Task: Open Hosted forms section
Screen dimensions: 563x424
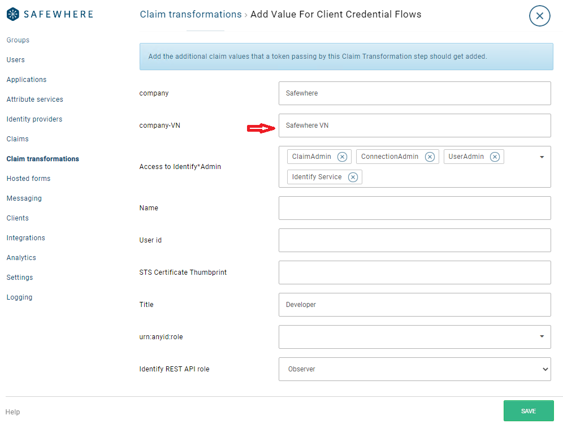Action: coord(28,179)
